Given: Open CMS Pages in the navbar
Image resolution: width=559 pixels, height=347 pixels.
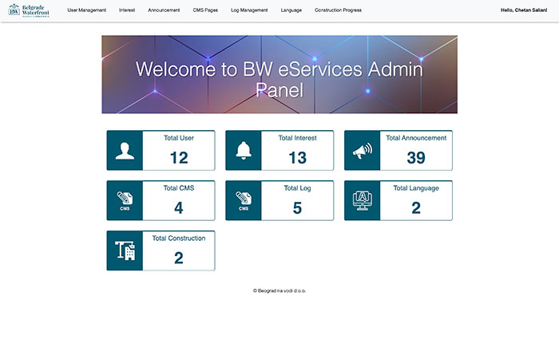Looking at the screenshot, I should click(x=205, y=10).
